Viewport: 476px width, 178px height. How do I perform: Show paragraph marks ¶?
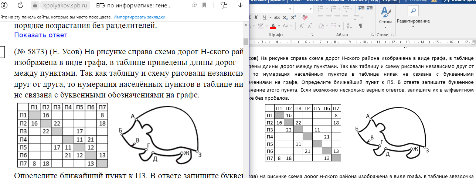click(360, 26)
